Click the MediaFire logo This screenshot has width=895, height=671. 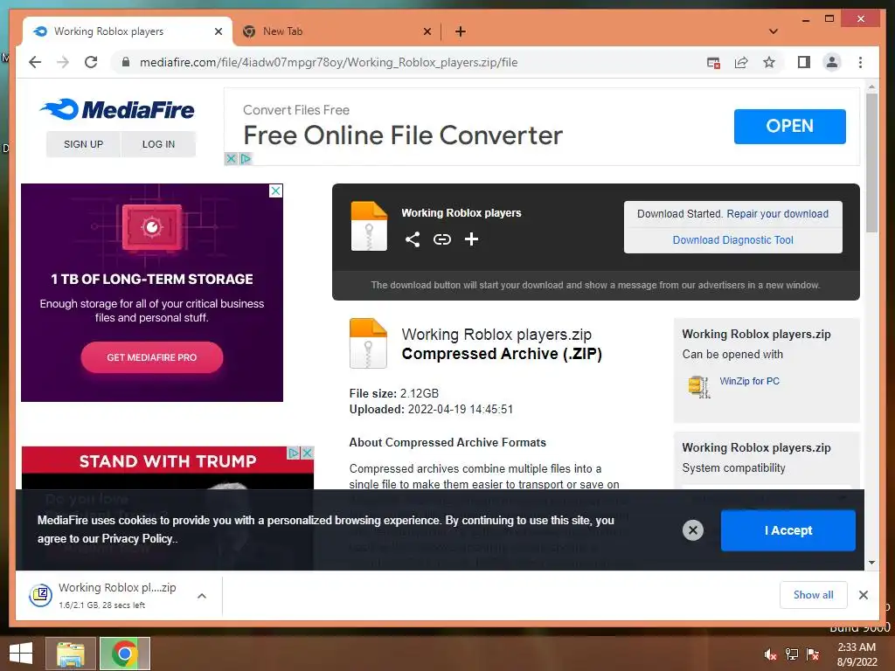[118, 109]
